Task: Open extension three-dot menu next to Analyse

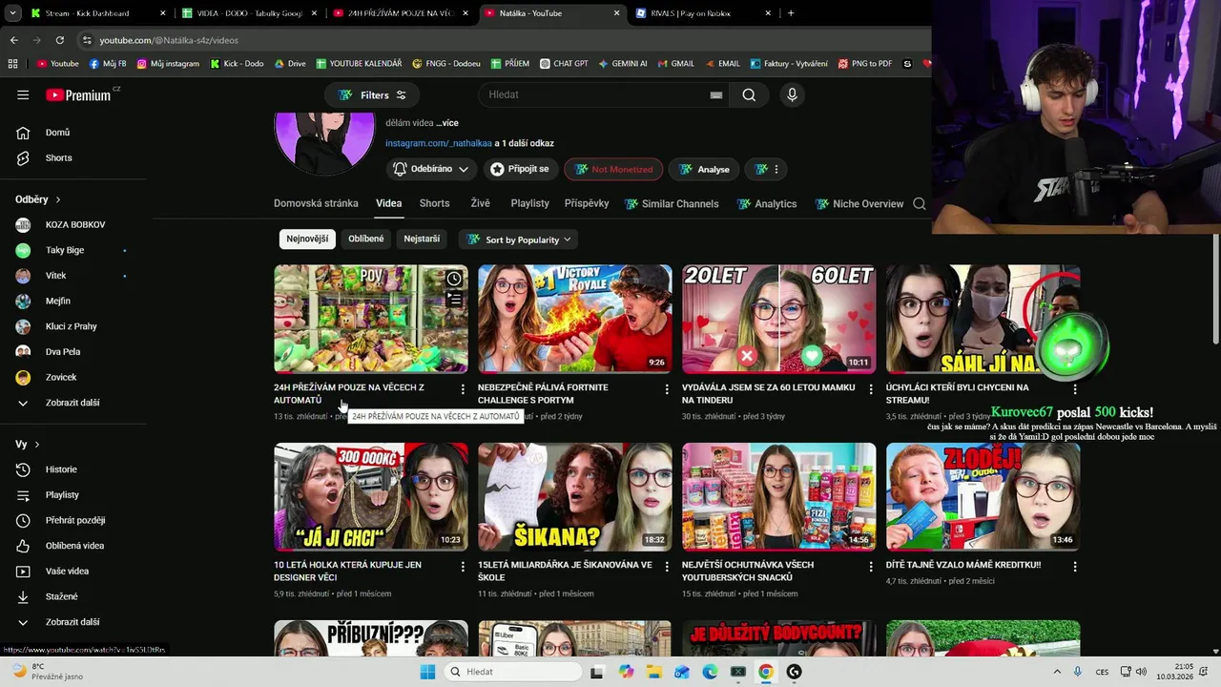Action: (x=768, y=169)
